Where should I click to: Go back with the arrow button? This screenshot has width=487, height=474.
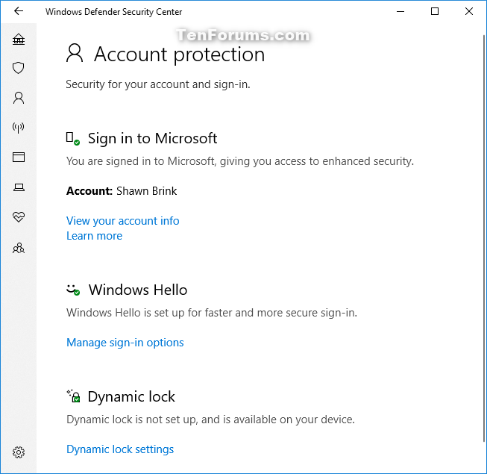(x=19, y=11)
